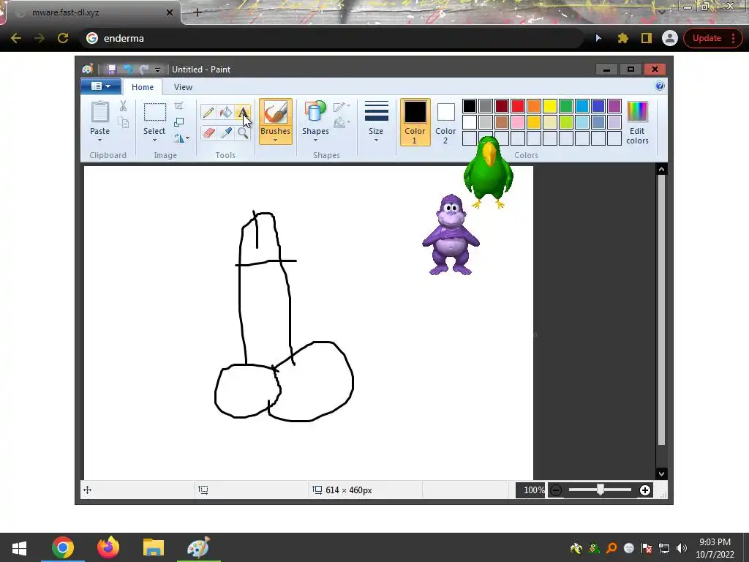Click the Brushes tool icon
The height and width of the screenshot is (562, 749).
276,113
